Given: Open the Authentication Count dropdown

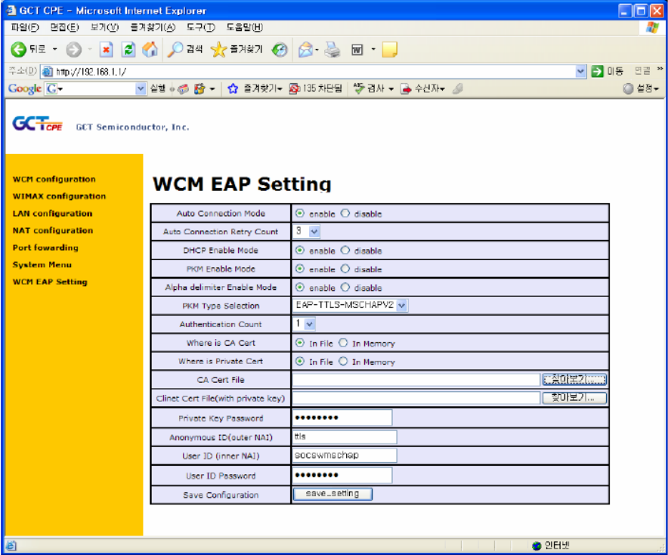Looking at the screenshot, I should tap(310, 324).
